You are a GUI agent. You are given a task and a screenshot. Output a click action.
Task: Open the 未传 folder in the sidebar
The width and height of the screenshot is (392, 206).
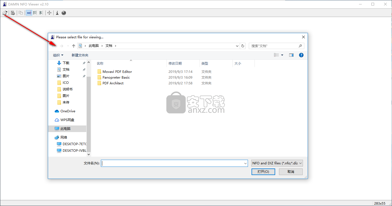point(66,102)
